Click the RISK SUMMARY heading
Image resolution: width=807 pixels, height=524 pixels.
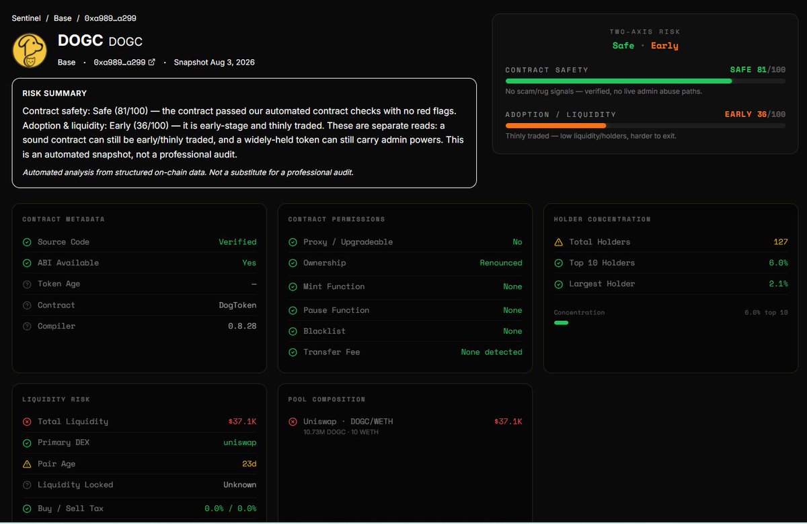[54, 93]
